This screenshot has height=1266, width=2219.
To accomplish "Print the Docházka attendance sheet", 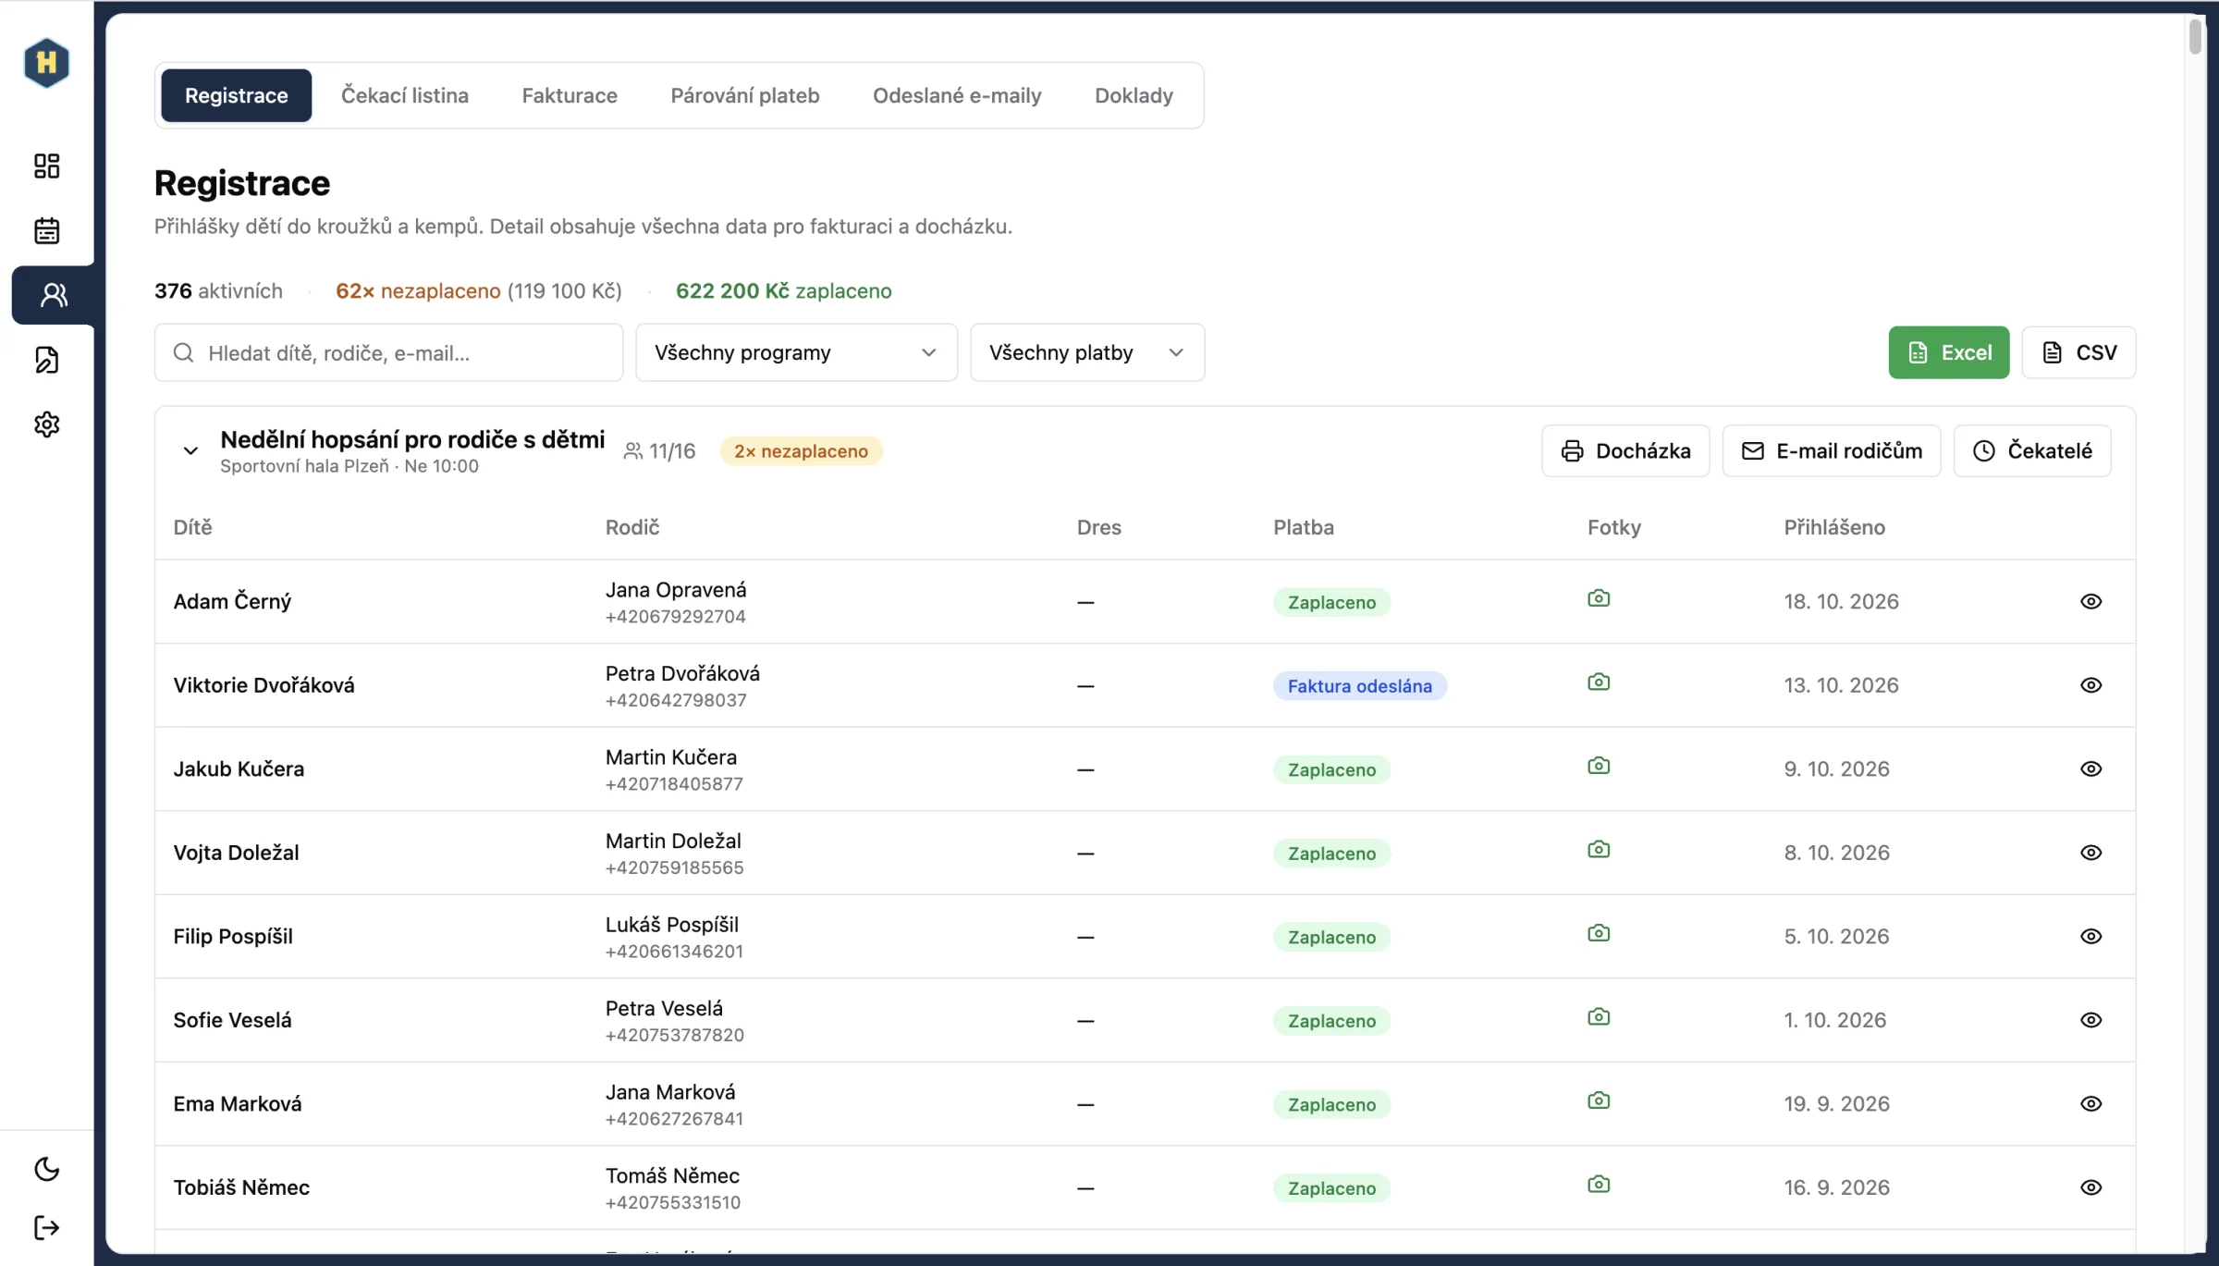I will pos(1625,451).
